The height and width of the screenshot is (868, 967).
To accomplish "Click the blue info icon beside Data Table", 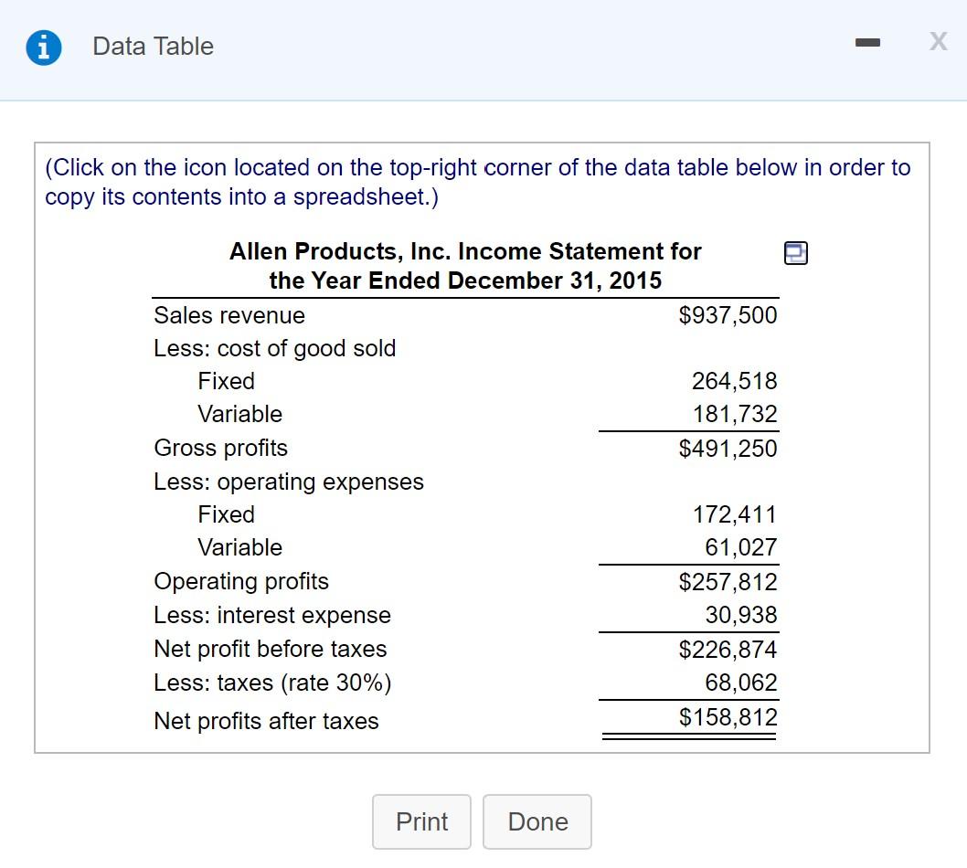I will (44, 48).
